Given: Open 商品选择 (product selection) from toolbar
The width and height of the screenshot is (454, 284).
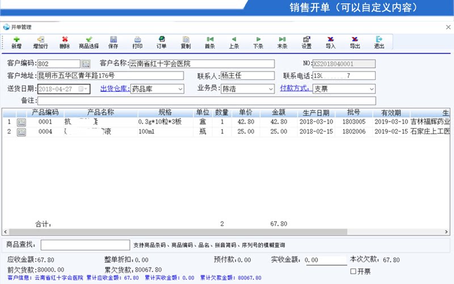Looking at the screenshot, I should [x=89, y=42].
